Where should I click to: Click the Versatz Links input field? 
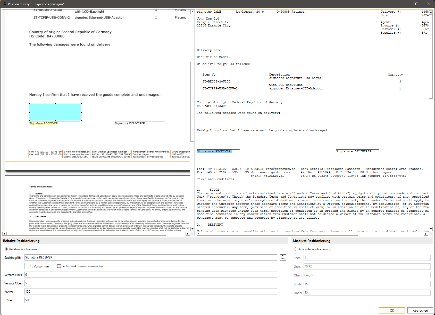[151, 275]
